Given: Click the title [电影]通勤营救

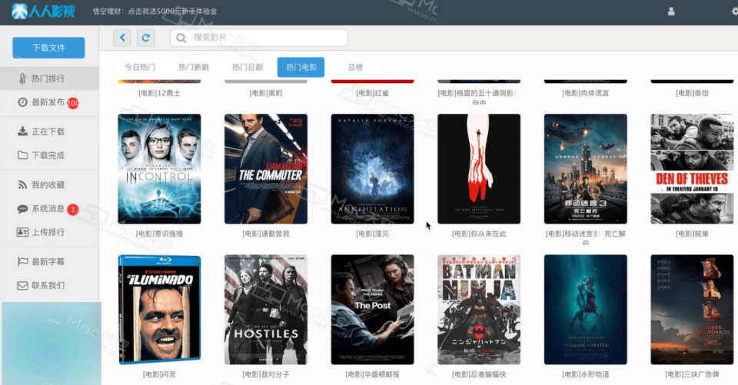Looking at the screenshot, I should pyautogui.click(x=266, y=234).
